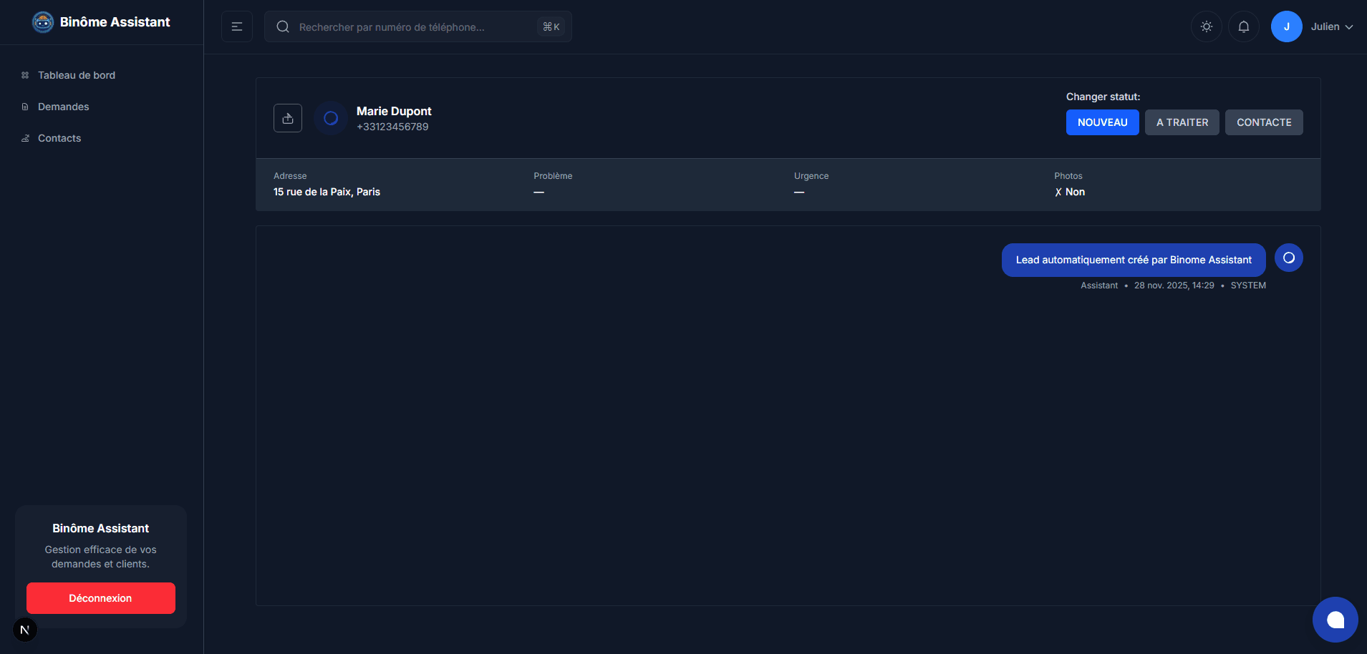The image size is (1367, 654).
Task: Toggle the sidebar collapse hamburger button
Action: 237,26
